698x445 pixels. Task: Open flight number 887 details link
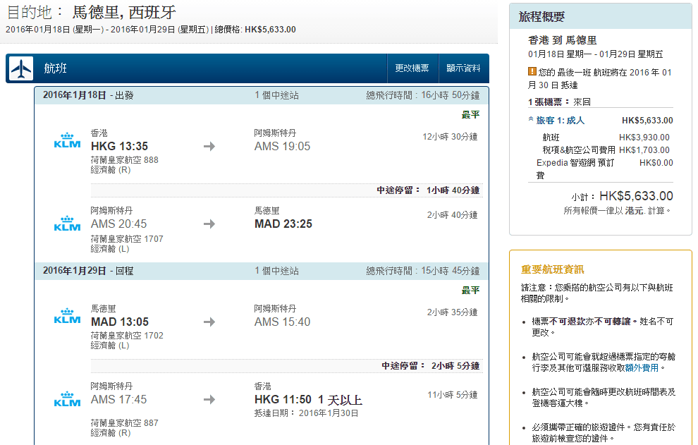151,423
